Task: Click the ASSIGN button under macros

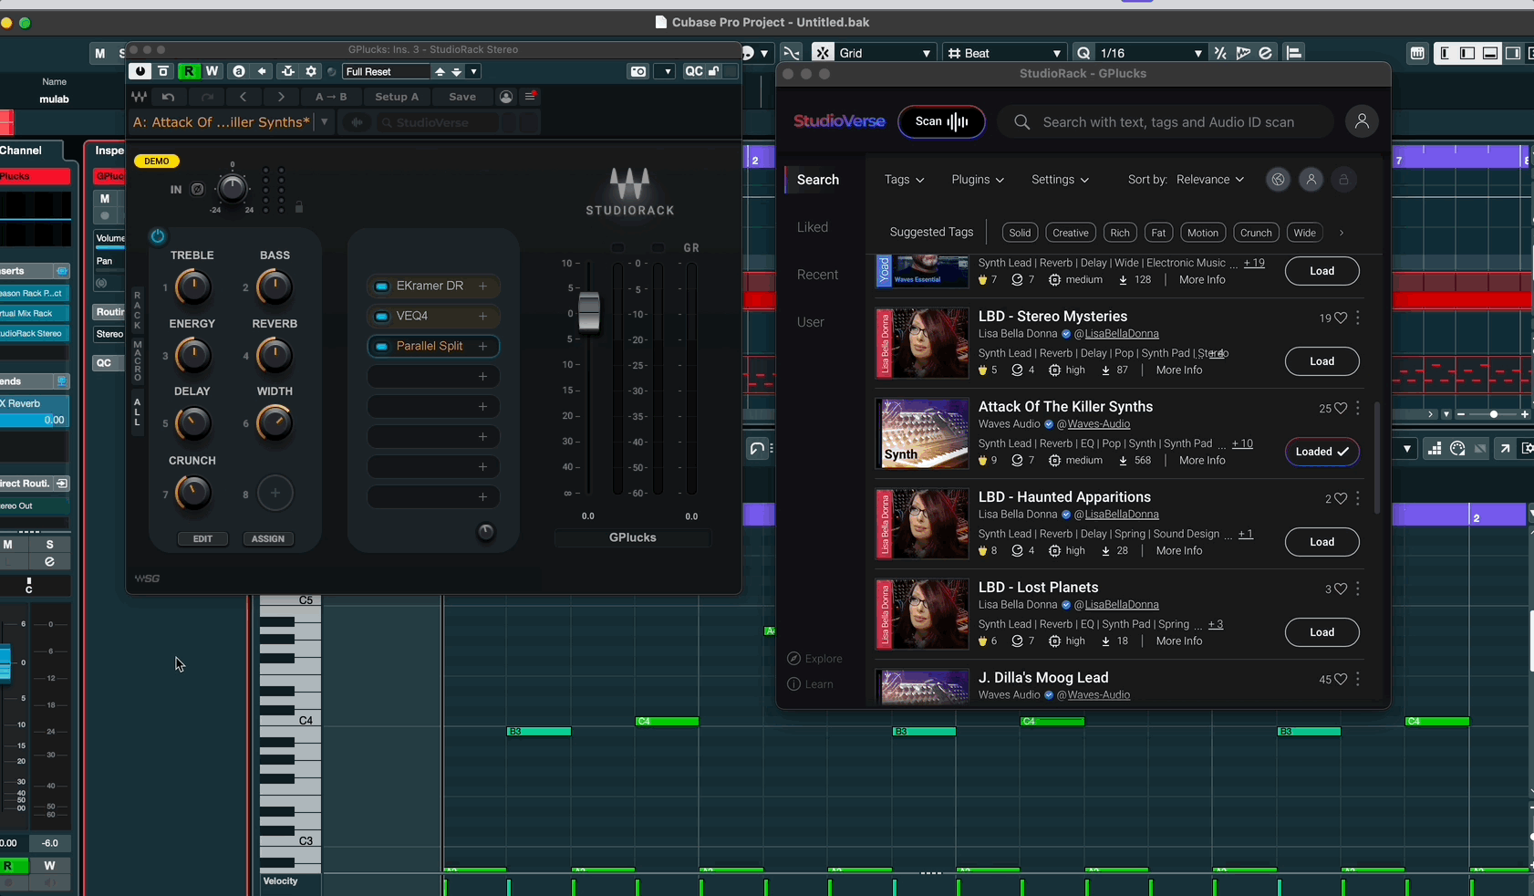Action: pos(268,538)
